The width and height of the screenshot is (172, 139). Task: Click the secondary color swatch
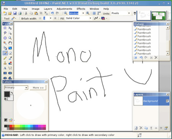(11, 98)
